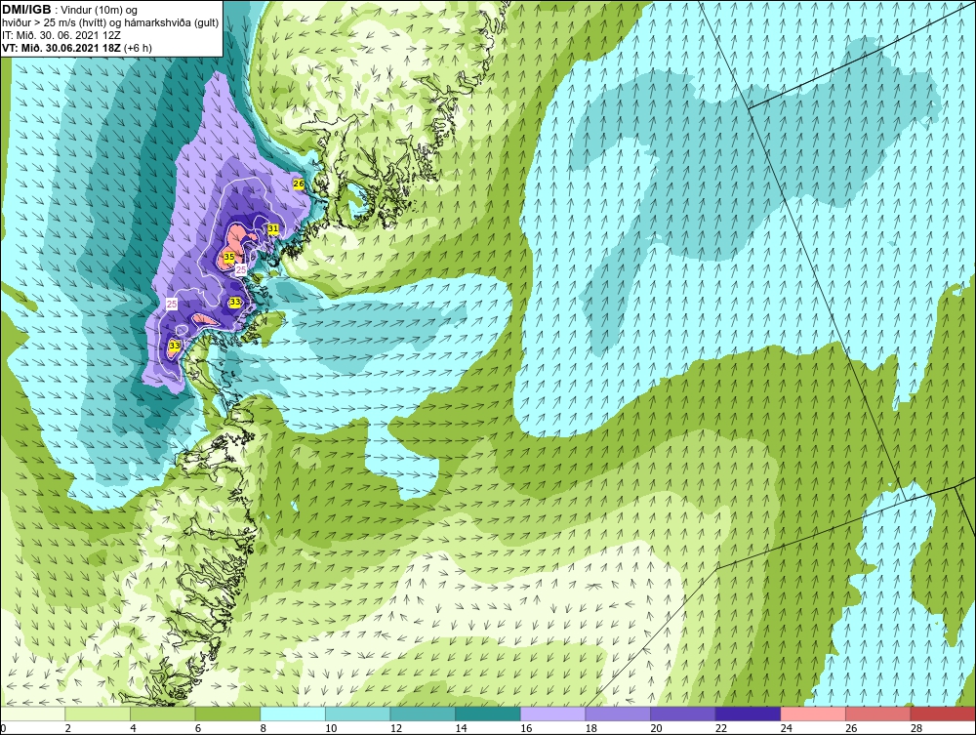Click the yellow 26 gust label
The height and width of the screenshot is (735, 976).
coord(299,184)
